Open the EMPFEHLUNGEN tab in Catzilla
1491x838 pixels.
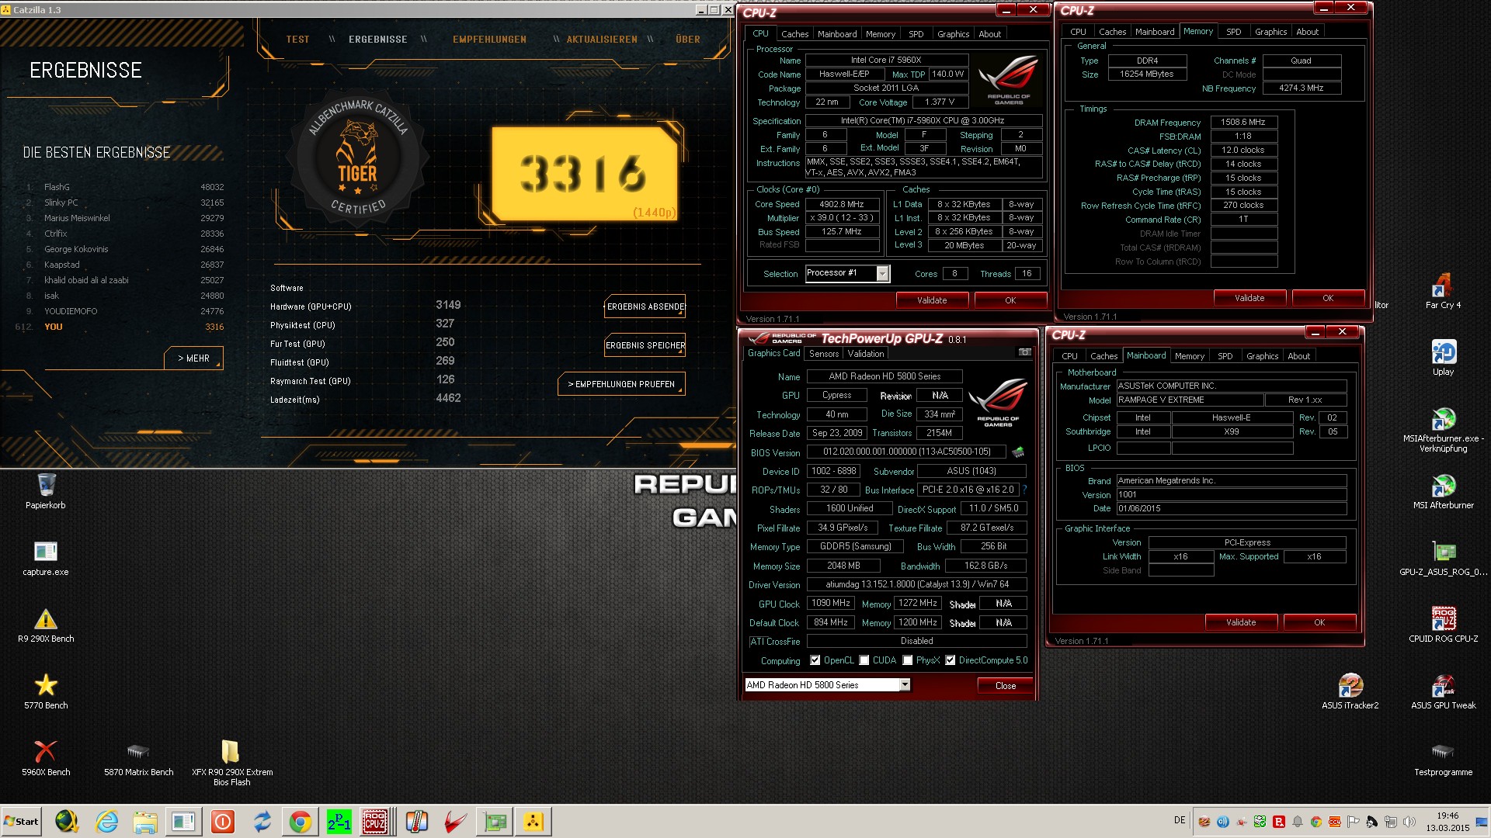tap(489, 40)
